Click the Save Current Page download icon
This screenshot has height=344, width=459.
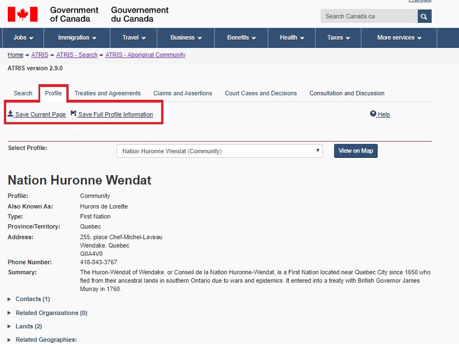11,114
